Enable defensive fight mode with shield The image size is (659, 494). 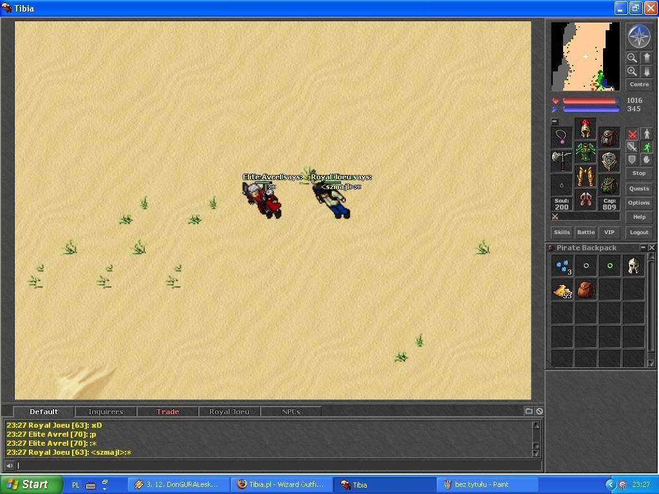pyautogui.click(x=632, y=160)
